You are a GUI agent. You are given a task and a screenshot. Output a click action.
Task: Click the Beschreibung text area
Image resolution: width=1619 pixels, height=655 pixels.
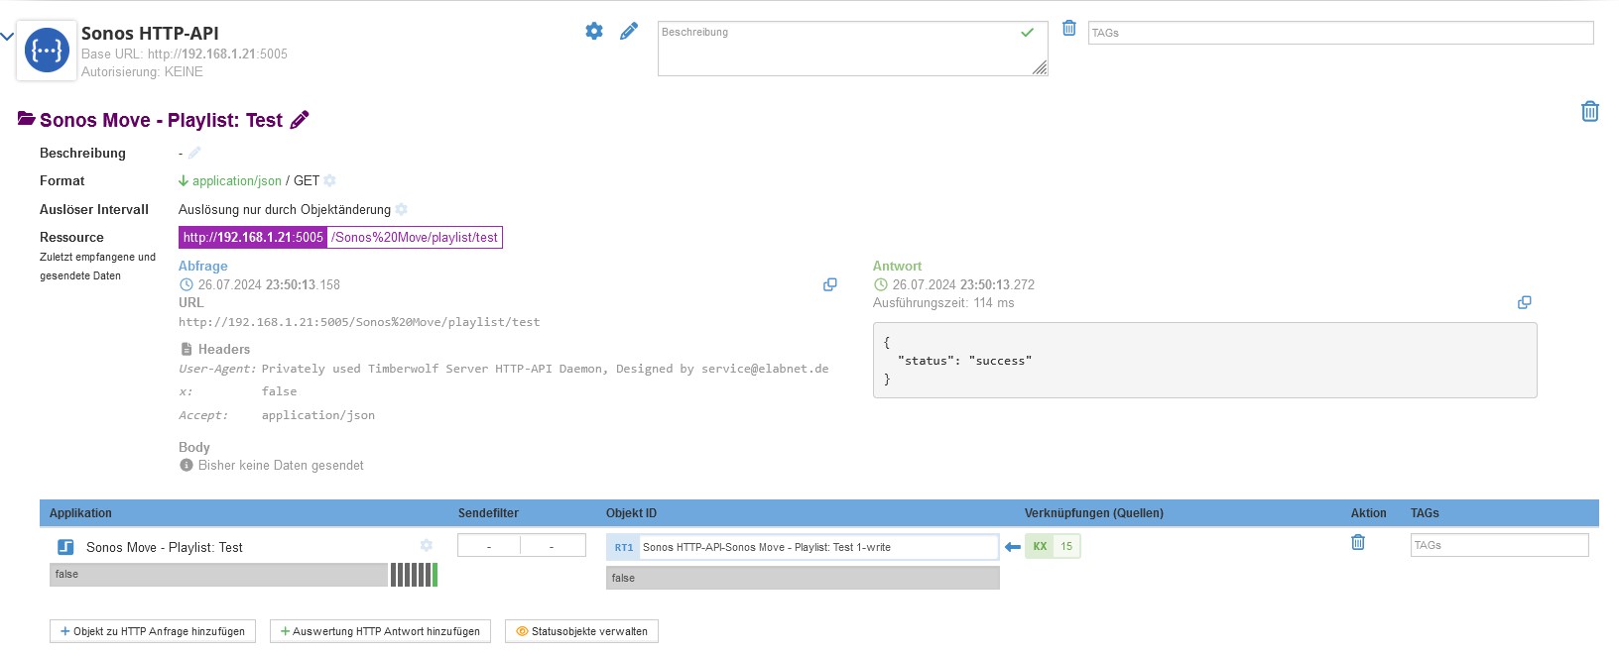click(852, 49)
